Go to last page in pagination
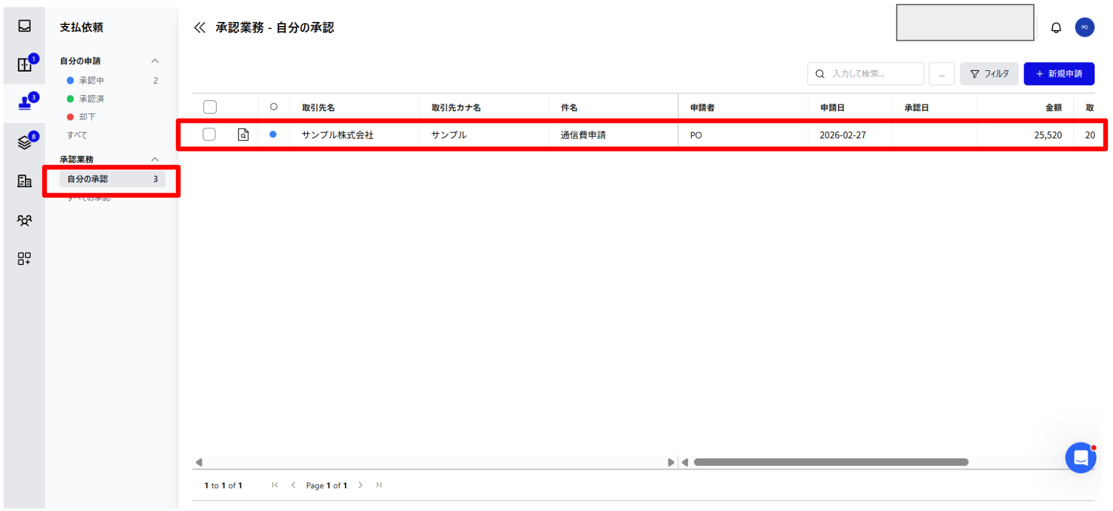1113x511 pixels. click(x=379, y=485)
